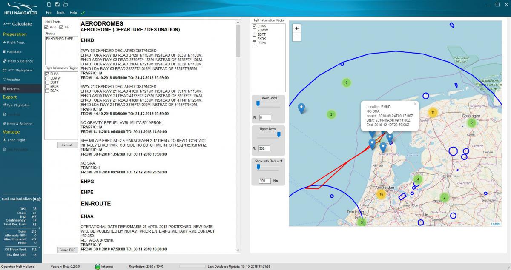Click the green cluster marker labeled 4
This screenshot has height=270, width=511.
click(x=418, y=180)
